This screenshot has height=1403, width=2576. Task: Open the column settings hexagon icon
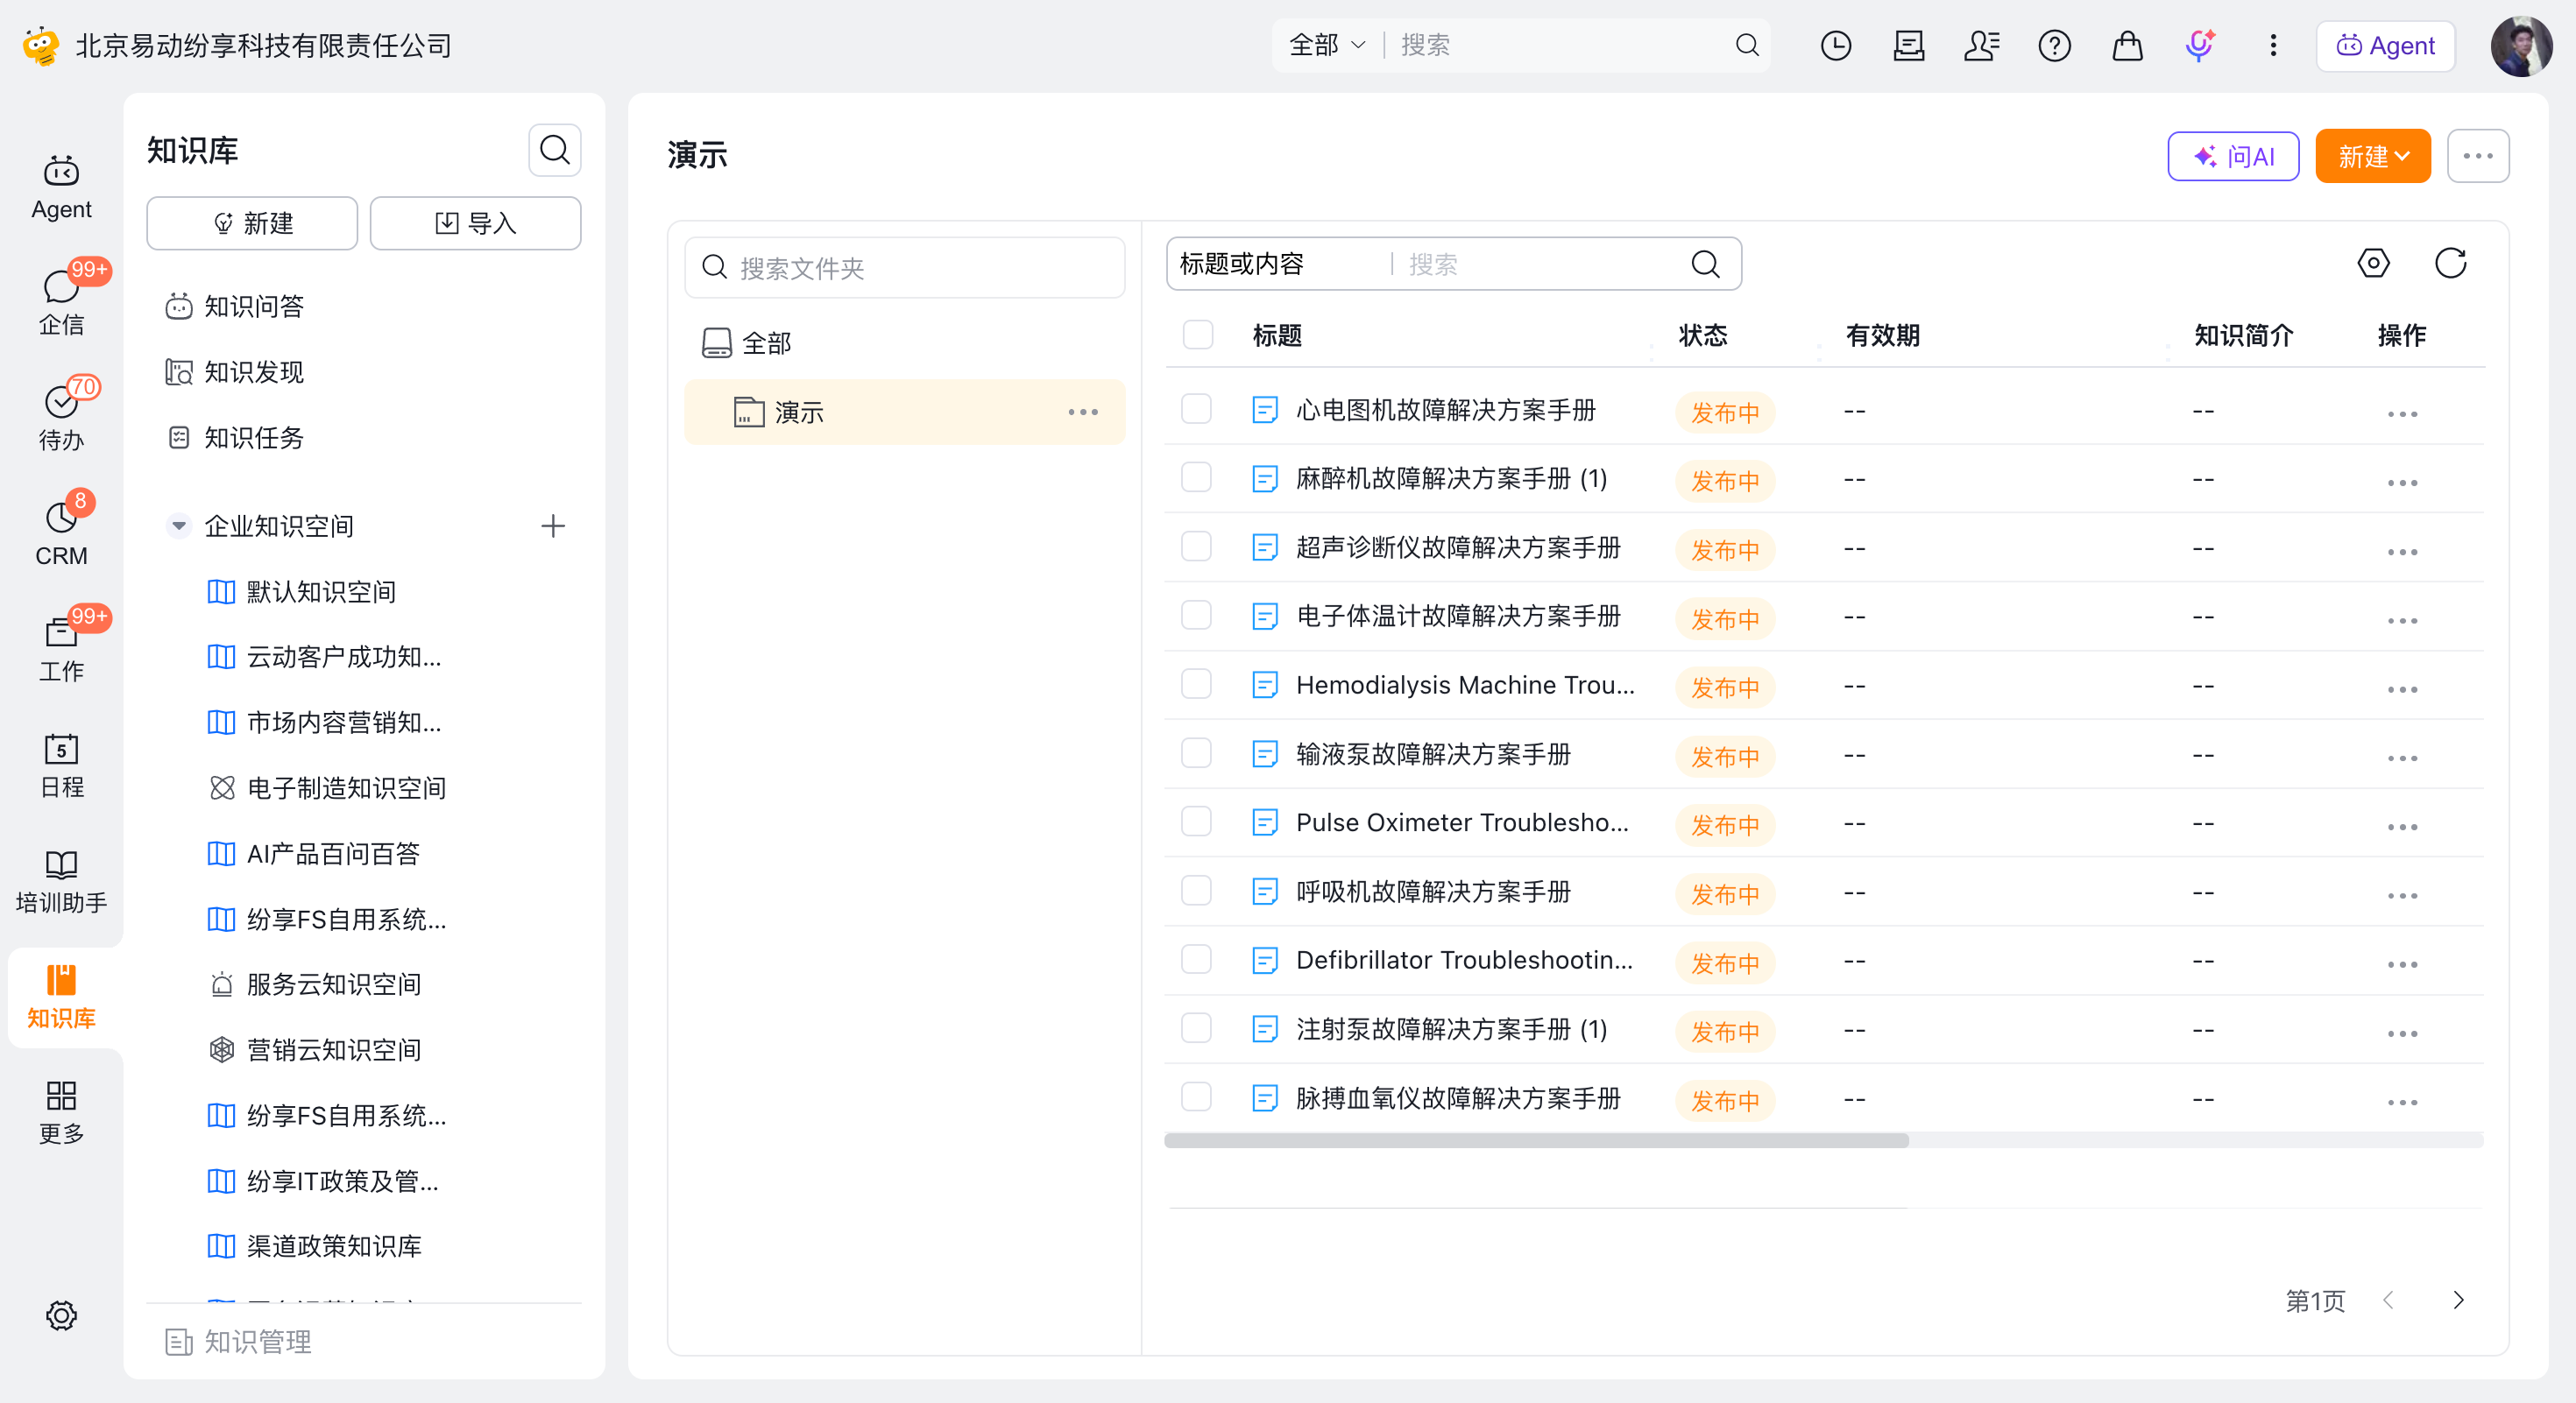[2374, 264]
